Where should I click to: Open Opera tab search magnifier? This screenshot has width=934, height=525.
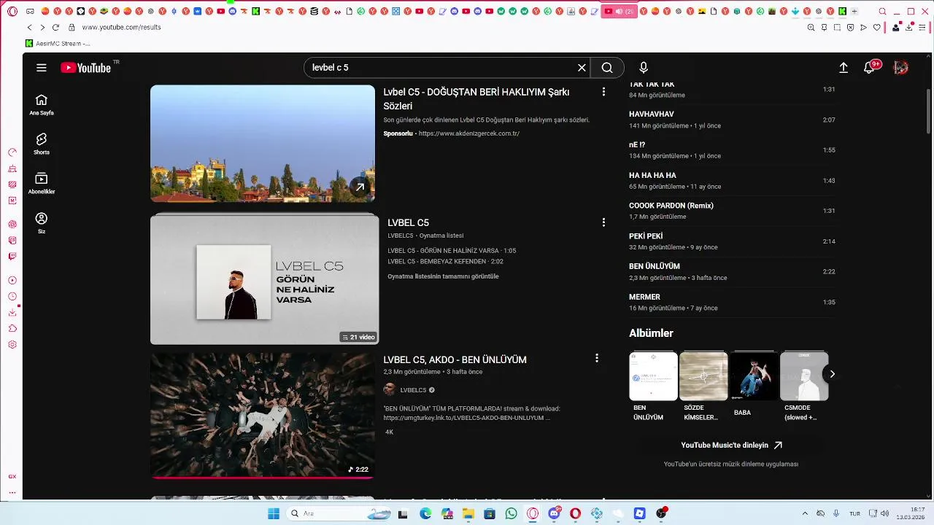[882, 12]
